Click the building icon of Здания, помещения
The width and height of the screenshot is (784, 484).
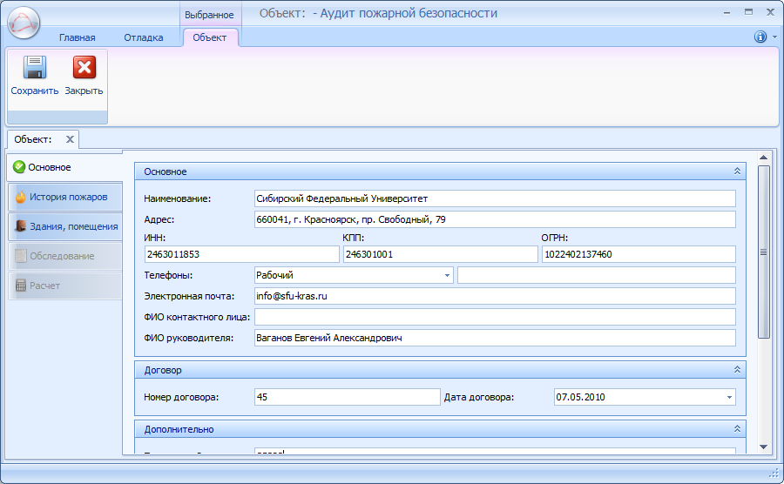[x=21, y=226]
